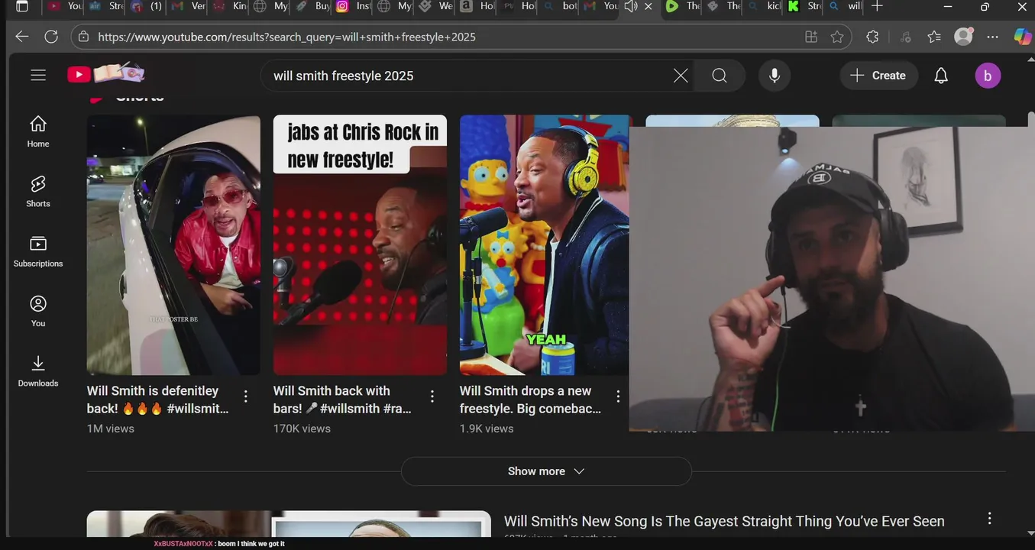The height and width of the screenshot is (550, 1035).
Task: Open the media control music icon
Action: tap(906, 37)
